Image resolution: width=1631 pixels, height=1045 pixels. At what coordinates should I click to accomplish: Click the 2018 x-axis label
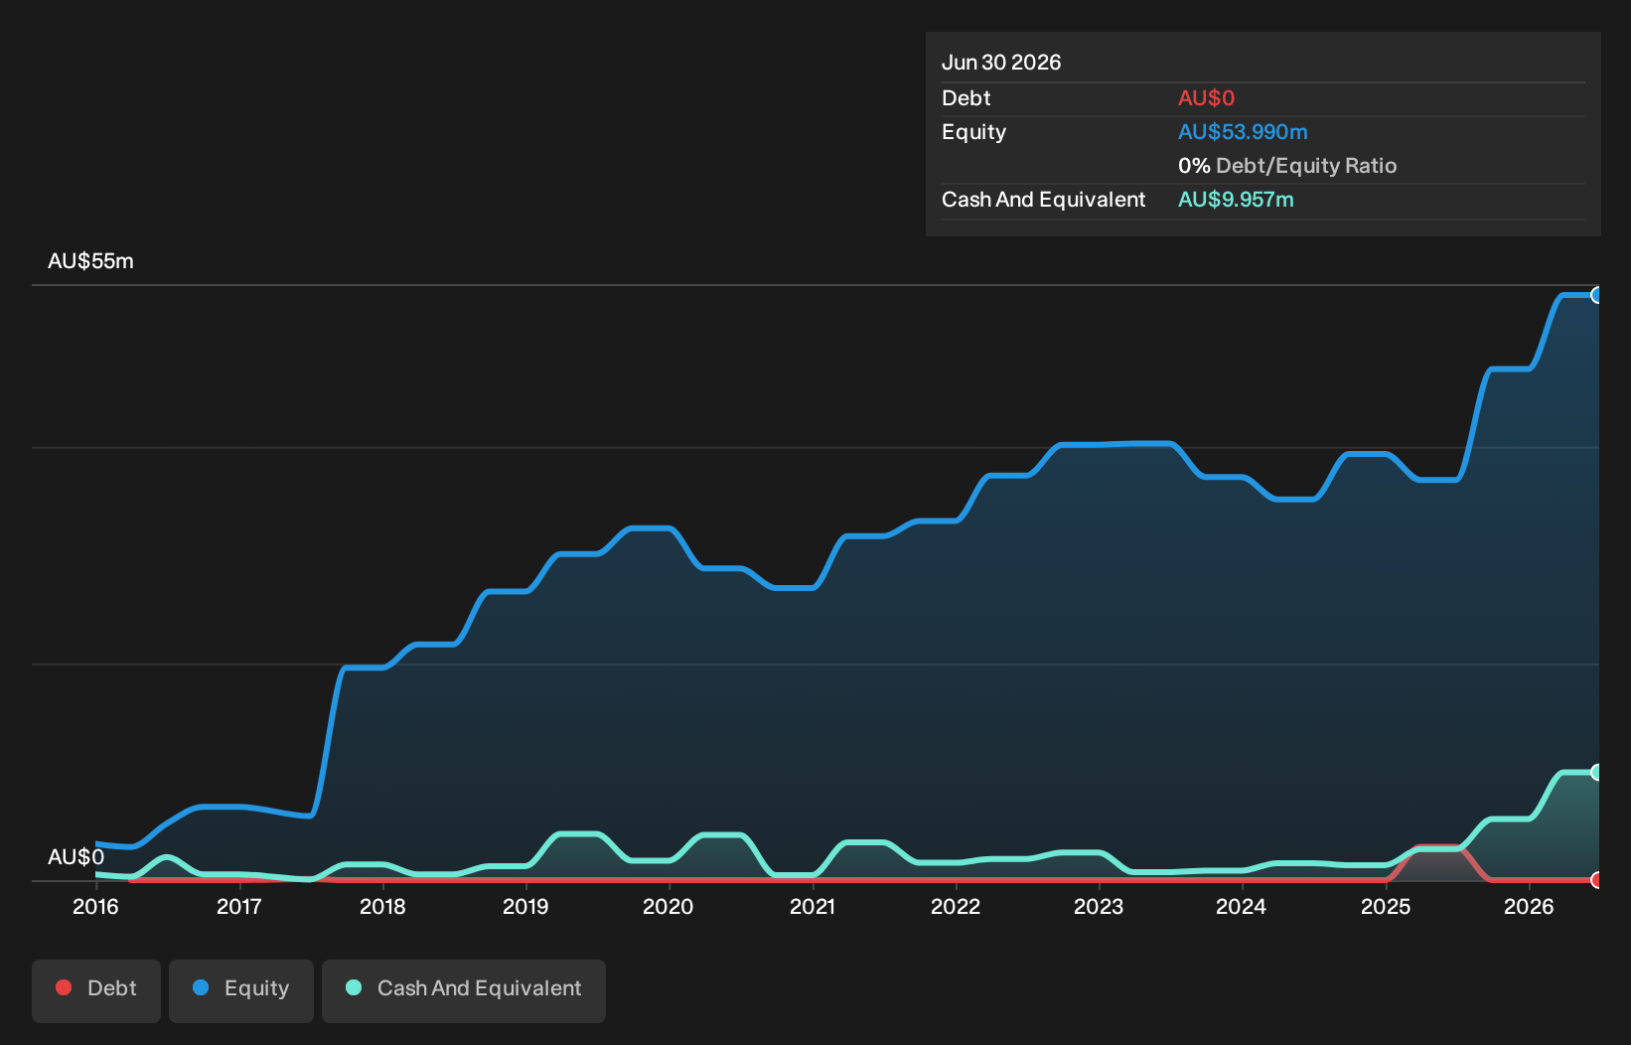tap(382, 906)
